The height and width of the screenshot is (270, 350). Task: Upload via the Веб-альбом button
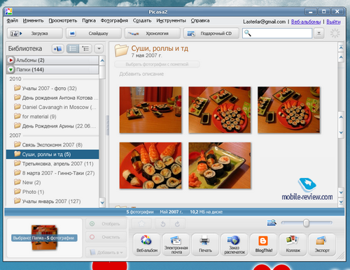[147, 244]
